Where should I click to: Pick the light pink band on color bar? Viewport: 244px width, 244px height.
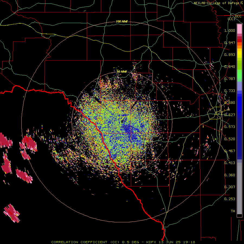click(239, 29)
